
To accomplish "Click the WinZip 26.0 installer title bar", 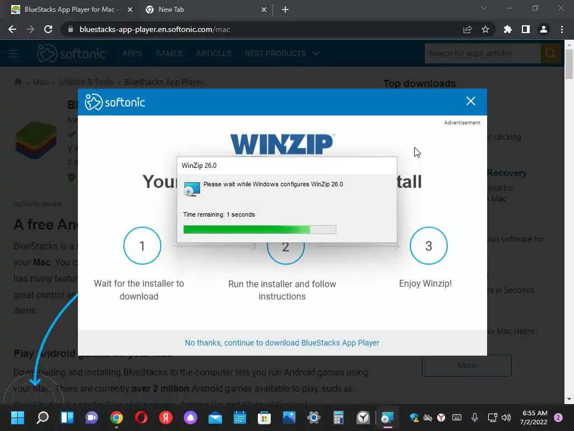I will pos(286,166).
